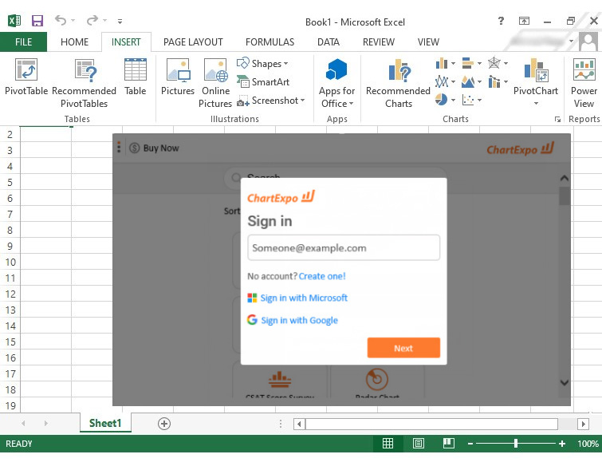
Task: Switch to Normal view
Action: pos(388,444)
